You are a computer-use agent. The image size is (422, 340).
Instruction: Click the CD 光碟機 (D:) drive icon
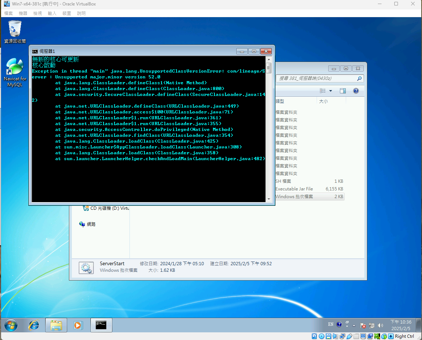click(86, 208)
